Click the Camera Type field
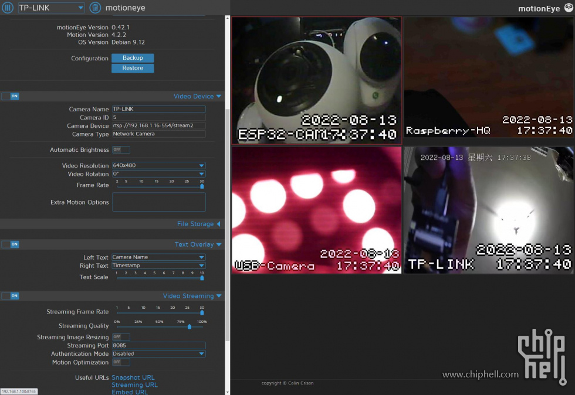Viewport: 575px width, 395px height. pos(159,134)
